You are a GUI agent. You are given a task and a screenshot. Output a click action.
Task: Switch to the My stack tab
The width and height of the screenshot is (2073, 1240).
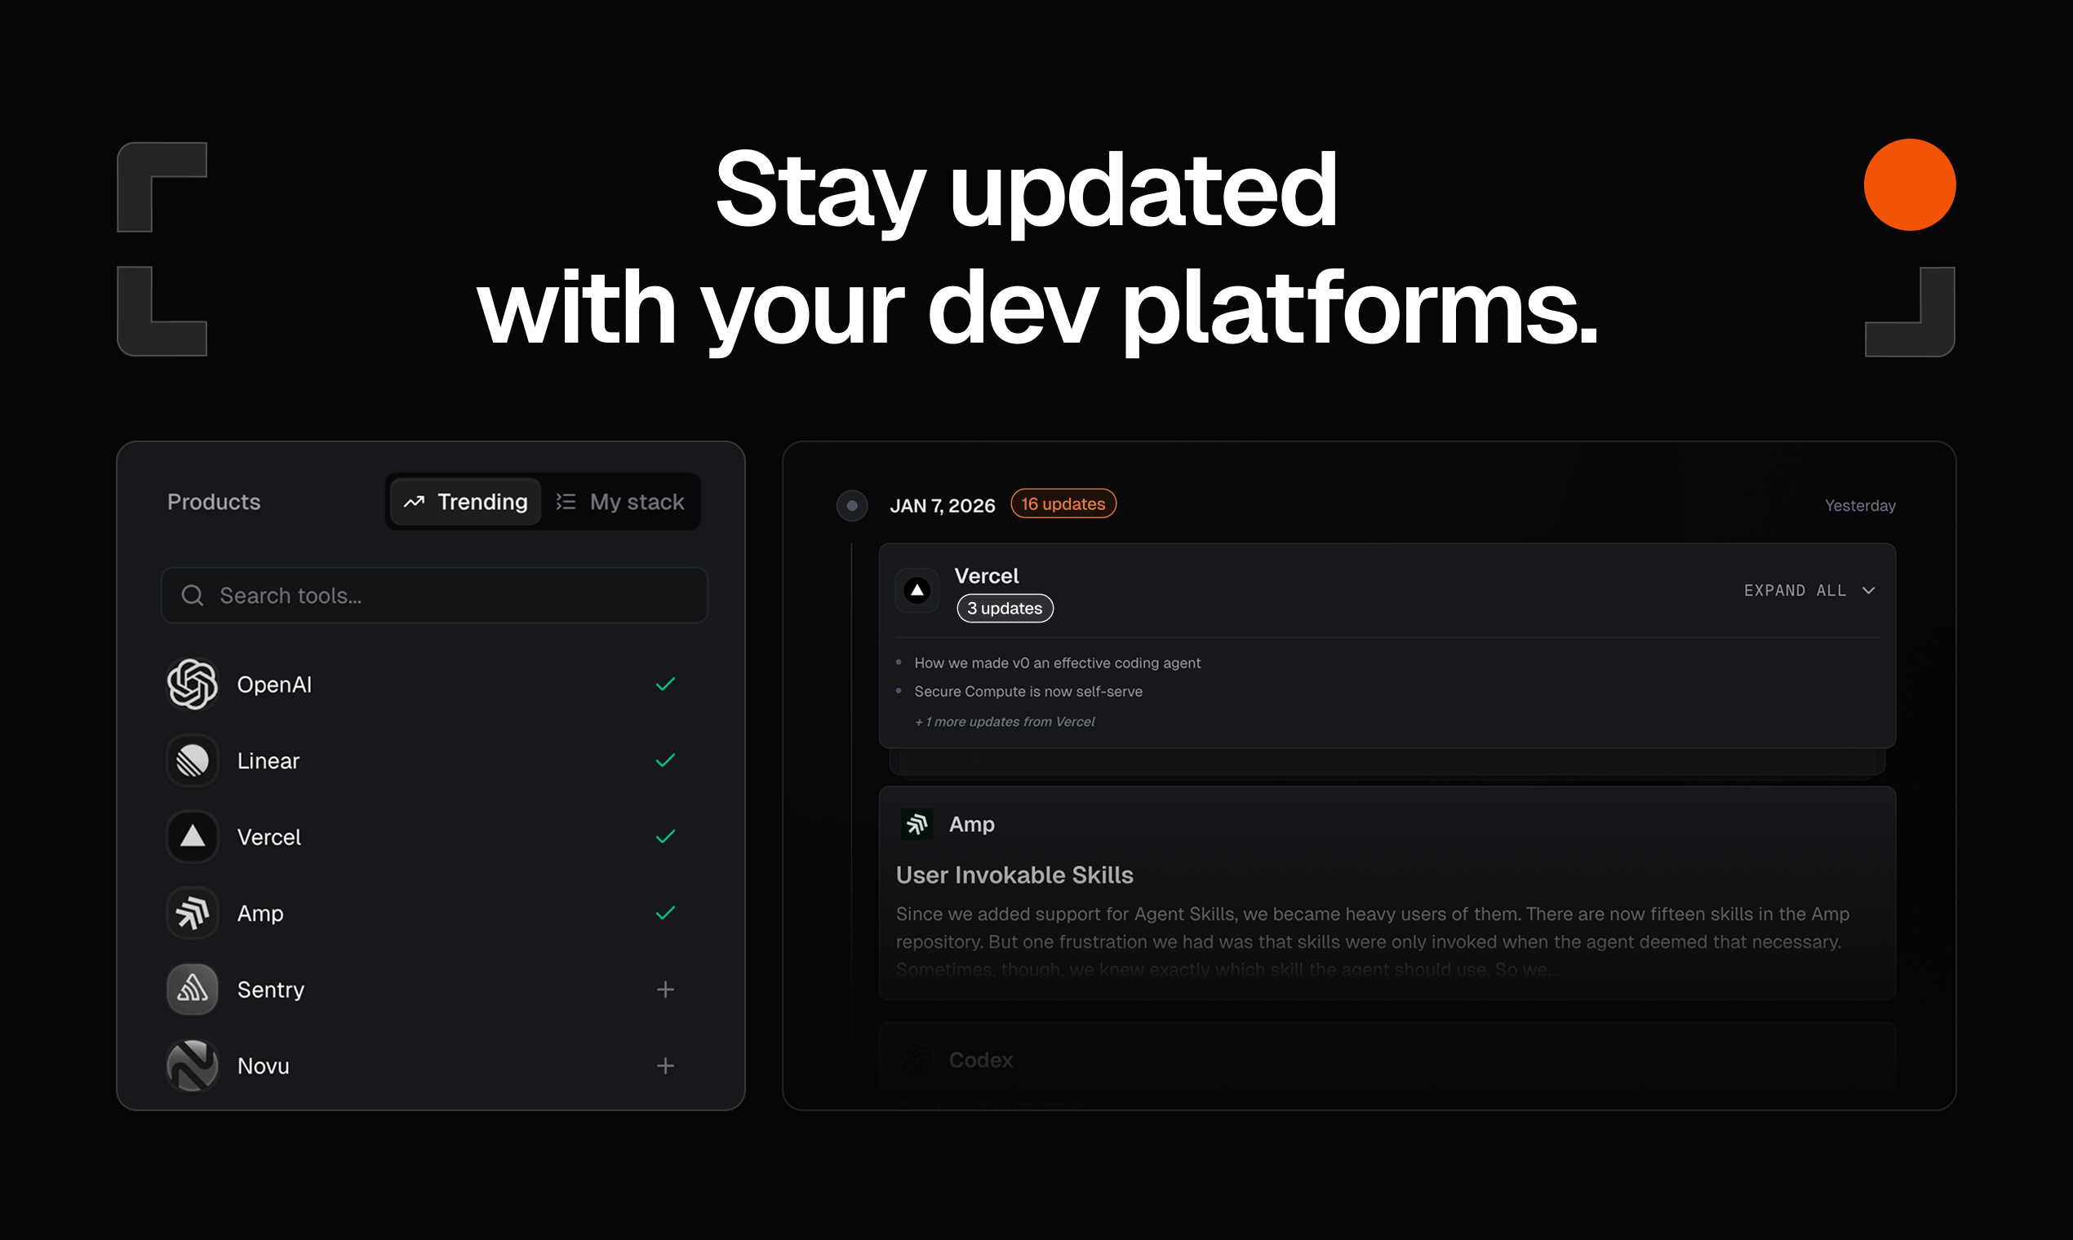(621, 501)
